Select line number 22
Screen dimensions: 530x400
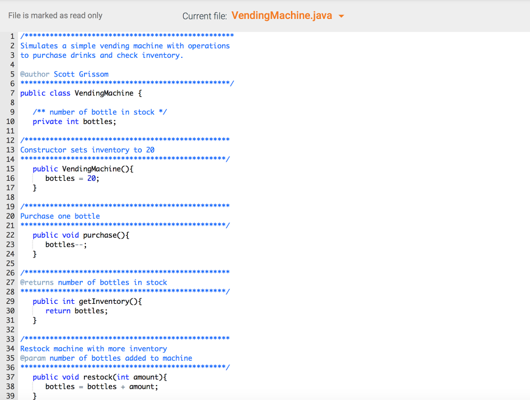[12, 235]
